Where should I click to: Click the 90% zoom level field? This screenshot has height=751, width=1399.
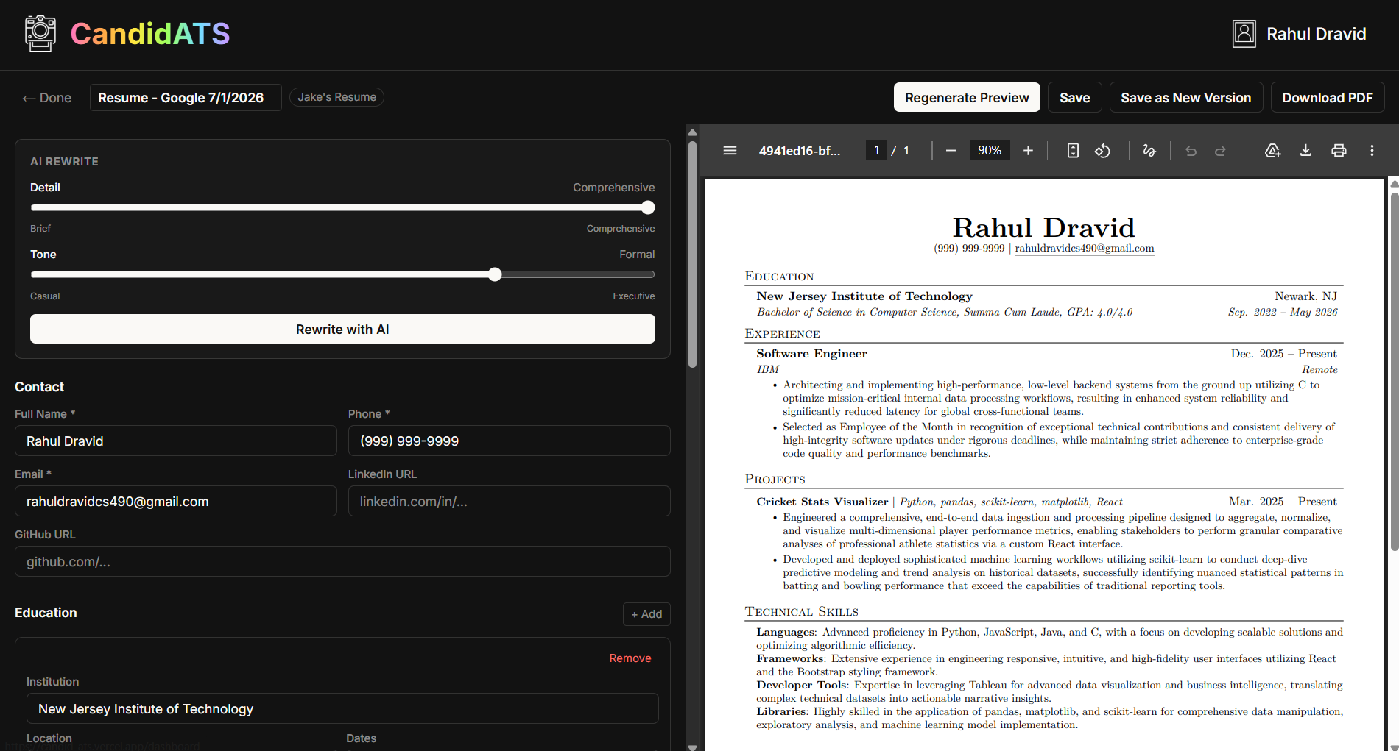click(x=990, y=151)
